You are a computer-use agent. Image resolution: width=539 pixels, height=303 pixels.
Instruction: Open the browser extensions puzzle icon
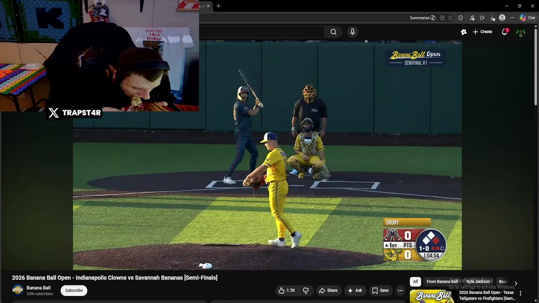pos(461,18)
